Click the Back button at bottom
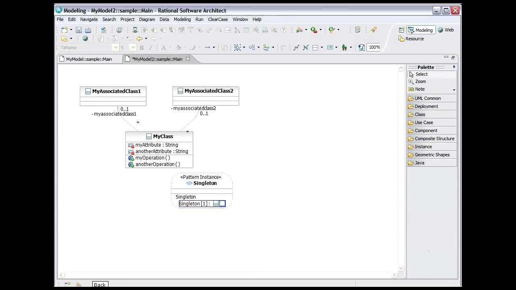The height and width of the screenshot is (290, 516). pyautogui.click(x=100, y=284)
